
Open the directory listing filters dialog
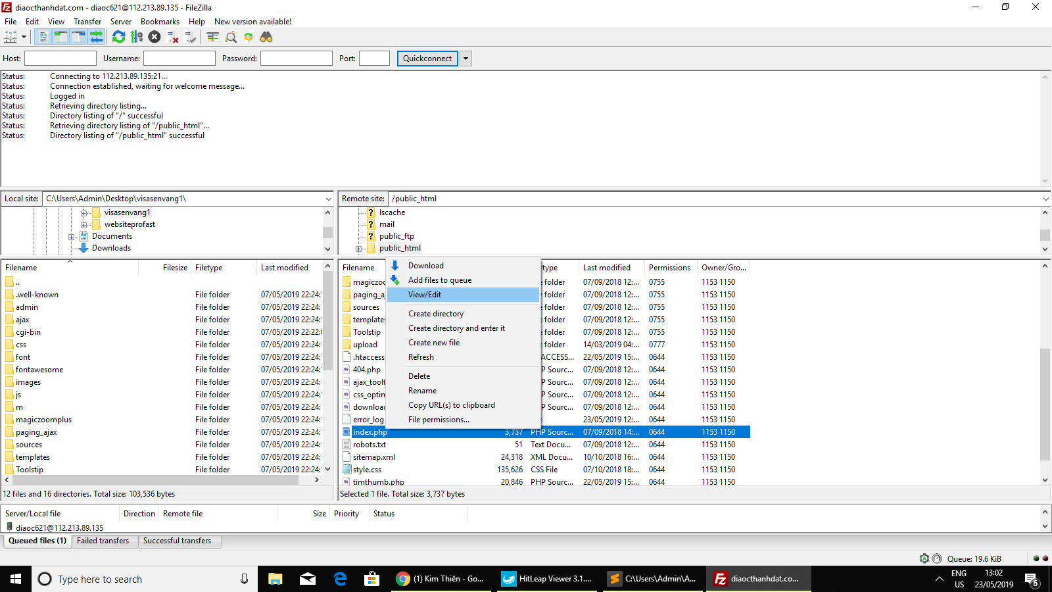click(x=213, y=37)
